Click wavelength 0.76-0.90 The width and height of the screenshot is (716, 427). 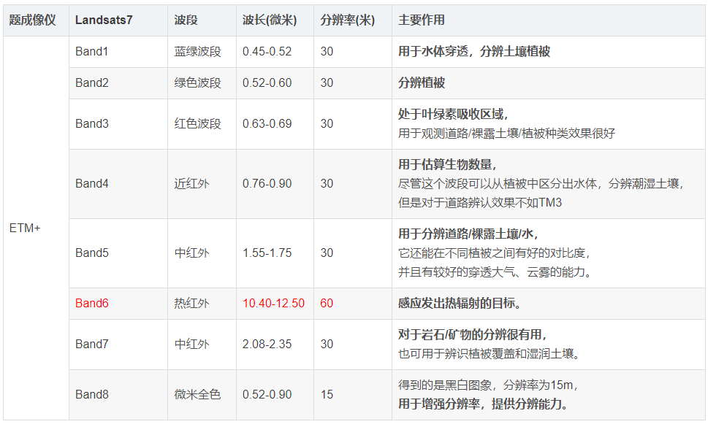[267, 184]
